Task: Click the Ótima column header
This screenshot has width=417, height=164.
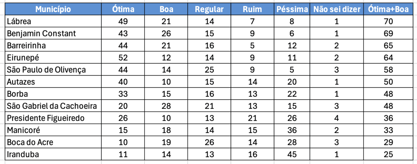Action: [123, 9]
